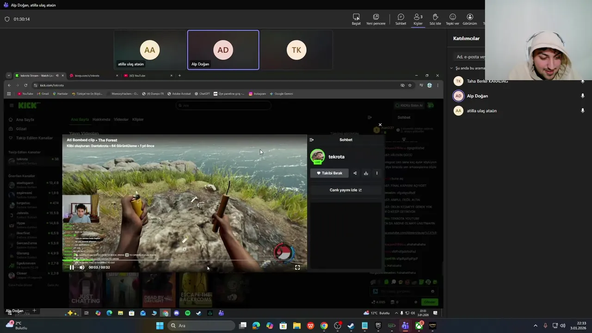
Task: Open Steam from Windows taskbar
Action: click(351, 326)
